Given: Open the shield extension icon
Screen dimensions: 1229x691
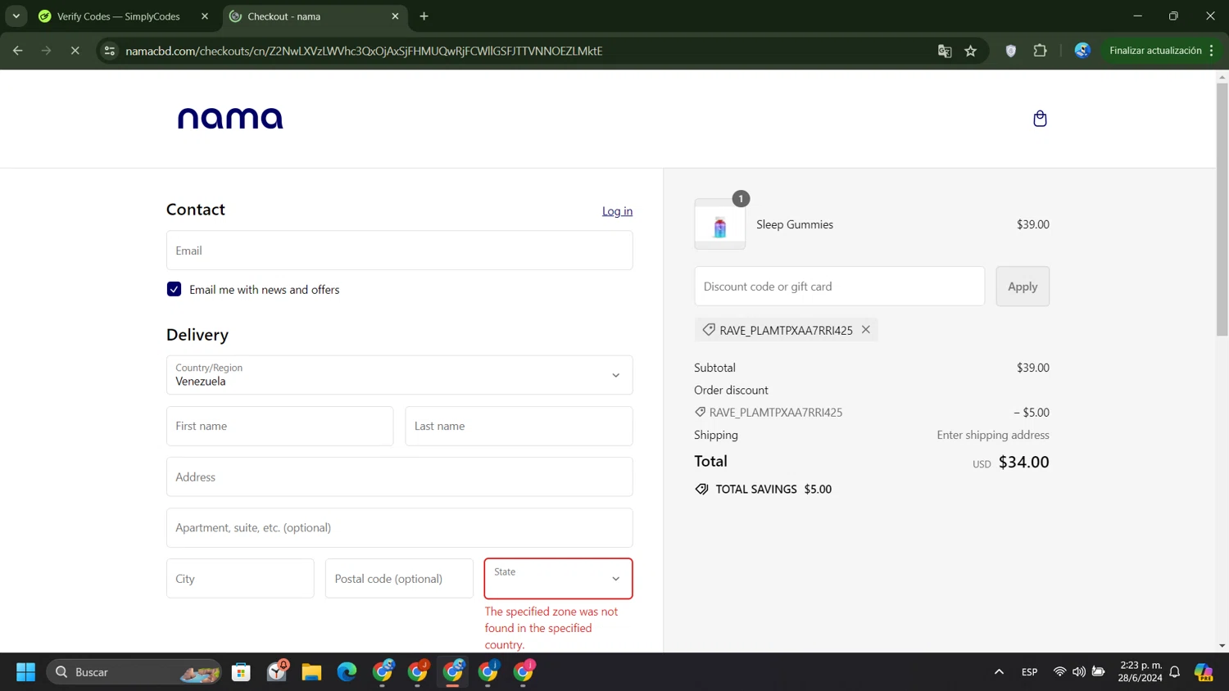Looking at the screenshot, I should [x=1011, y=51].
